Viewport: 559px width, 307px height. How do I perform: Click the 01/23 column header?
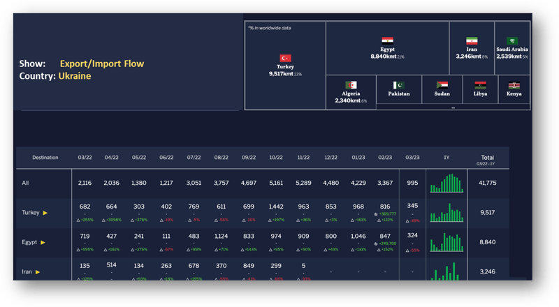358,158
